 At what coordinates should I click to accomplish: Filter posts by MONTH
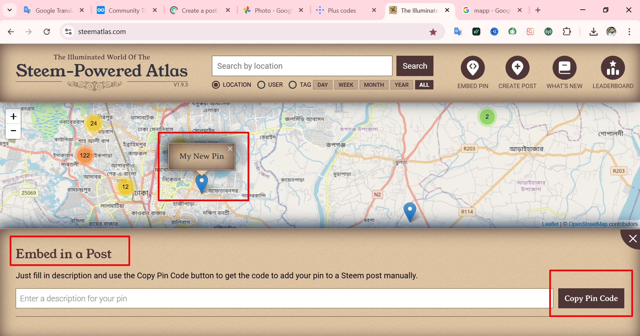pos(374,85)
